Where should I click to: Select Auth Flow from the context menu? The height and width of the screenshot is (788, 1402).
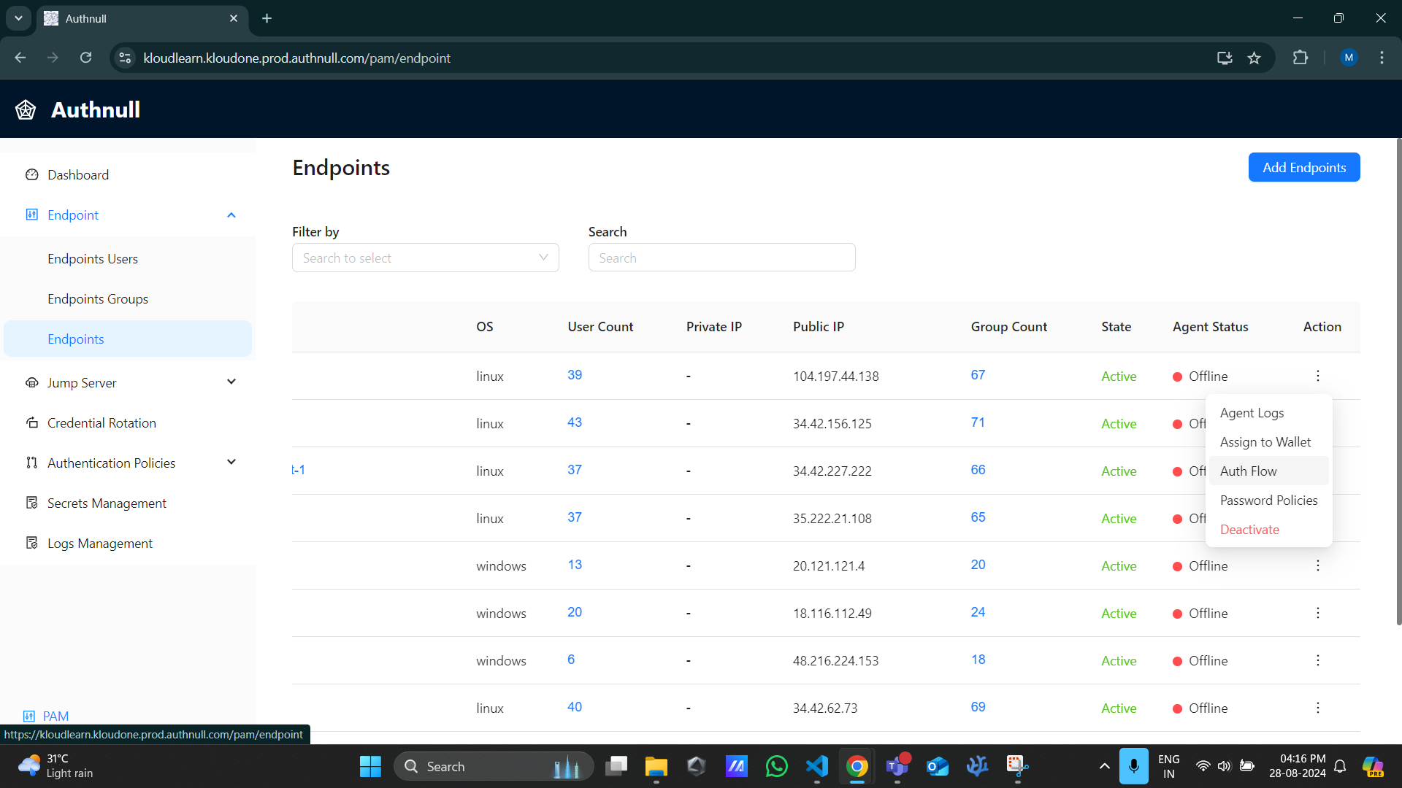[1248, 471]
